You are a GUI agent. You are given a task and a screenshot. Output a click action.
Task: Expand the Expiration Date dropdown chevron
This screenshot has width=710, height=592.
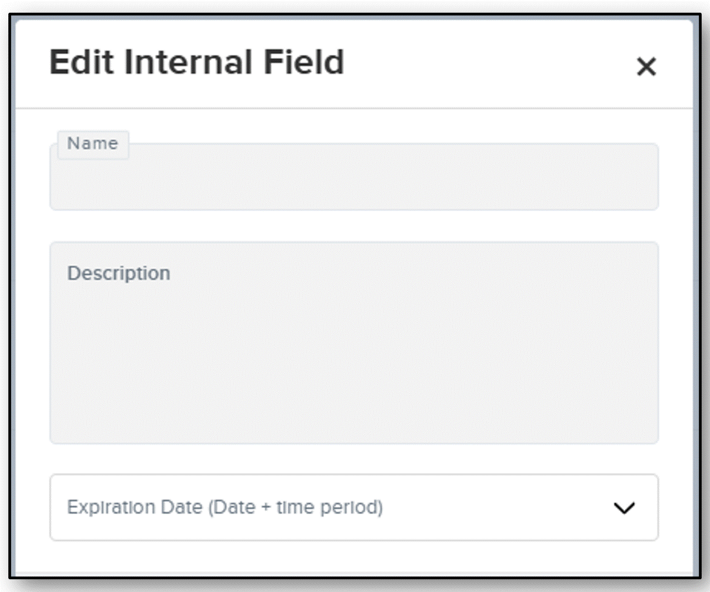pos(624,508)
